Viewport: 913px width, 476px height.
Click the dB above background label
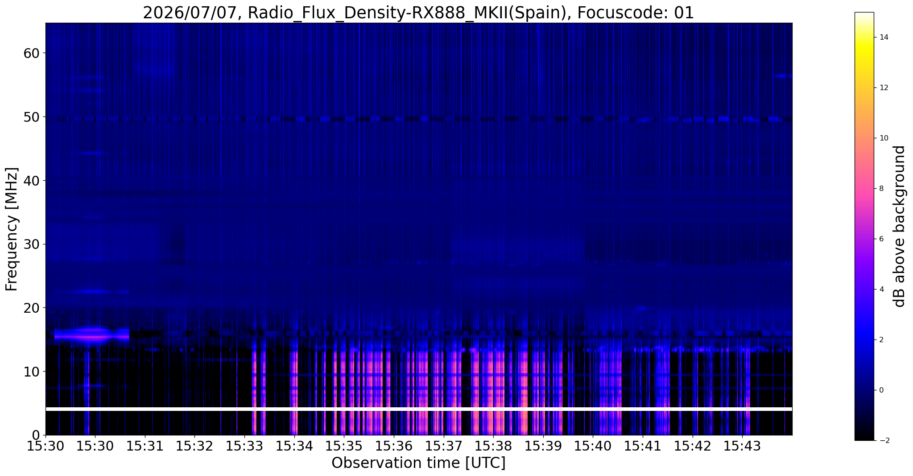tap(900, 226)
